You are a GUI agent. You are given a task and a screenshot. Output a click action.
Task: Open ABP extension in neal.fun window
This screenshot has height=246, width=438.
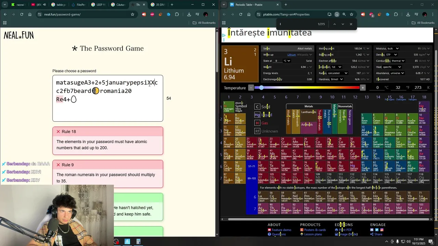click(x=152, y=14)
